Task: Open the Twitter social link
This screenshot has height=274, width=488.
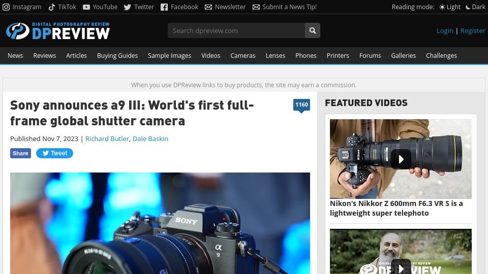Action: (139, 7)
